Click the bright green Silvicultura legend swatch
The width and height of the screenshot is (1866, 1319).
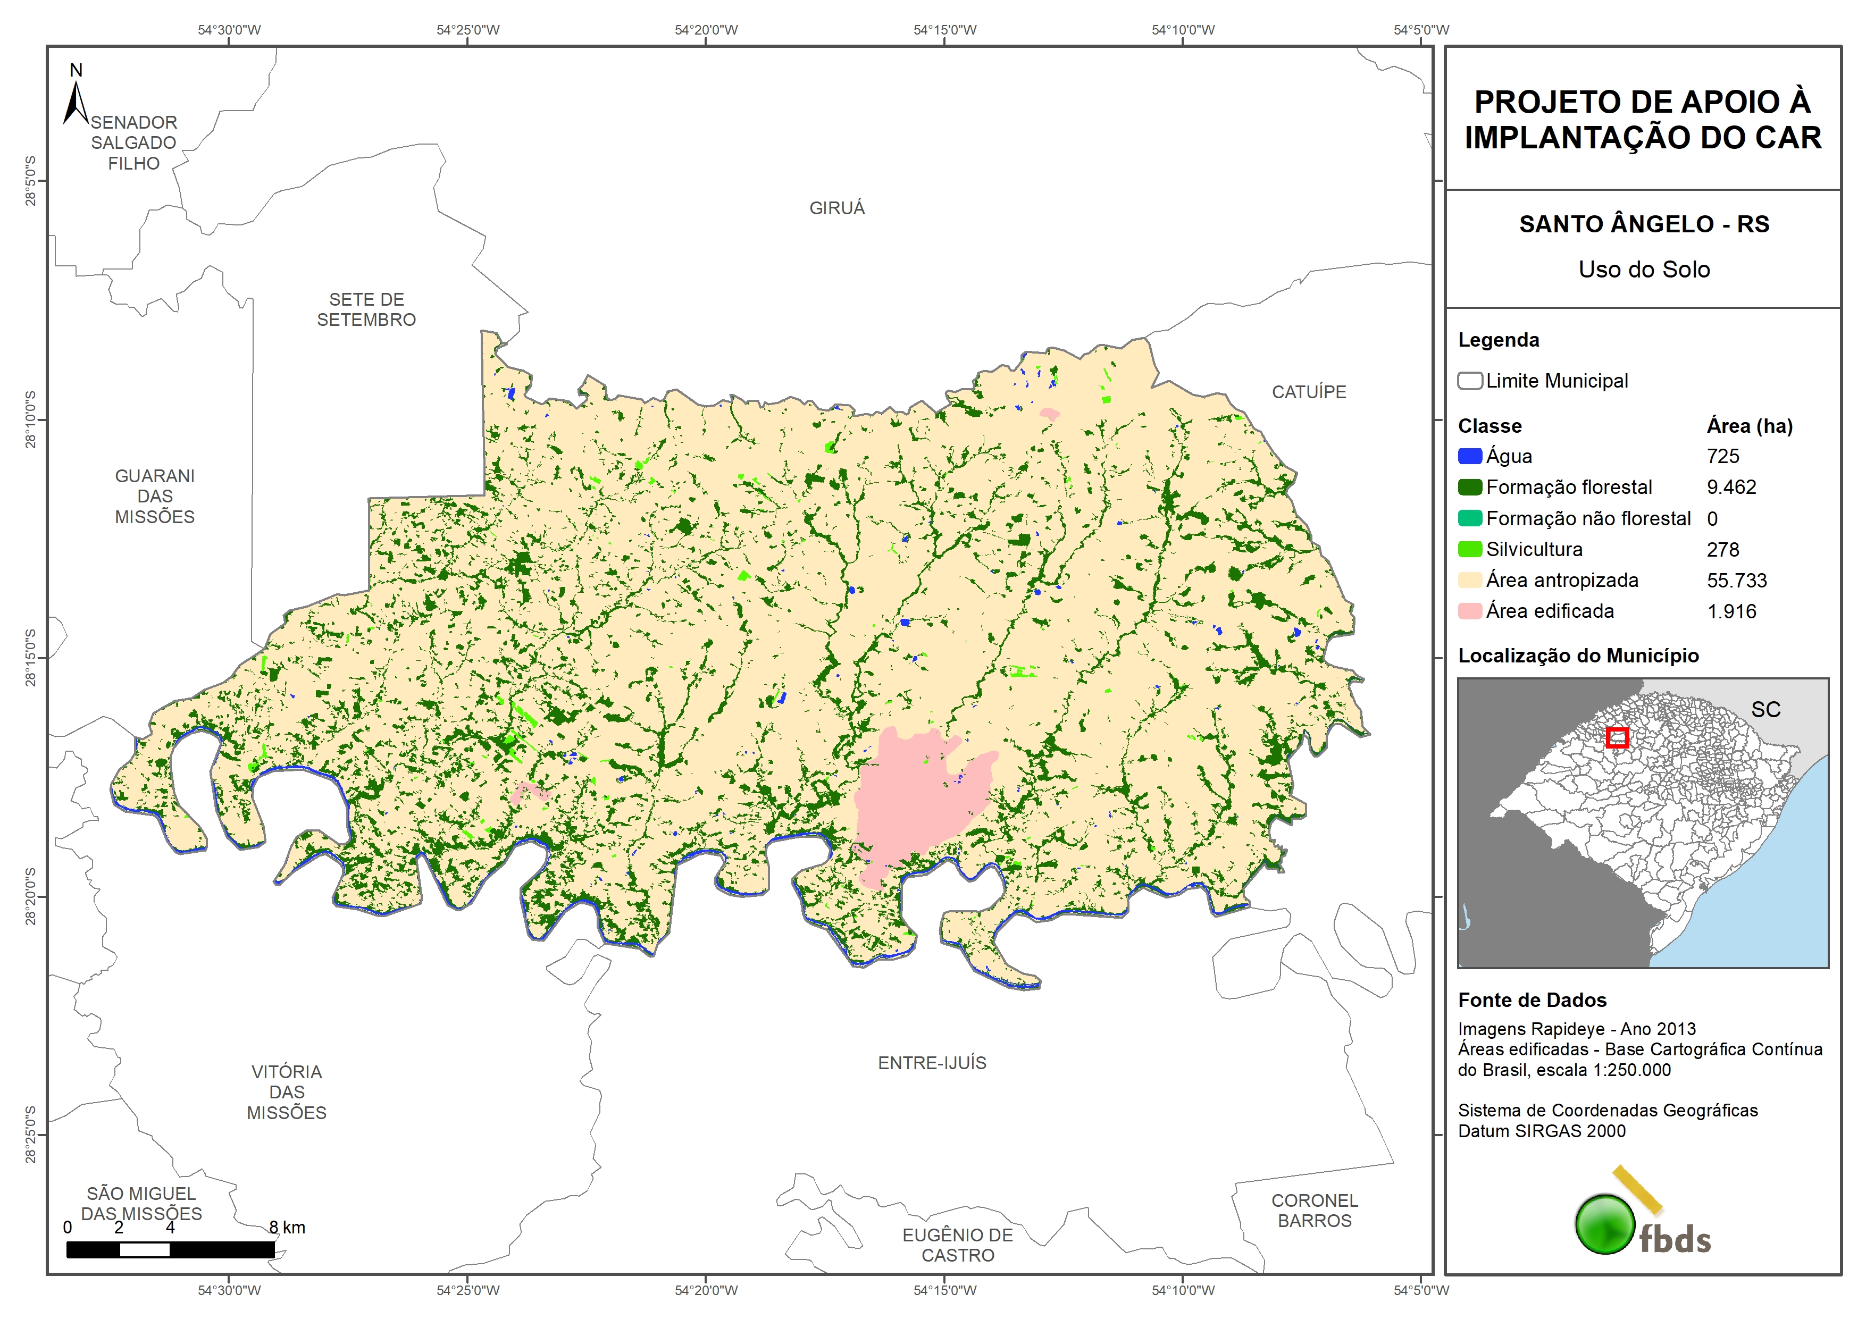tap(1469, 549)
